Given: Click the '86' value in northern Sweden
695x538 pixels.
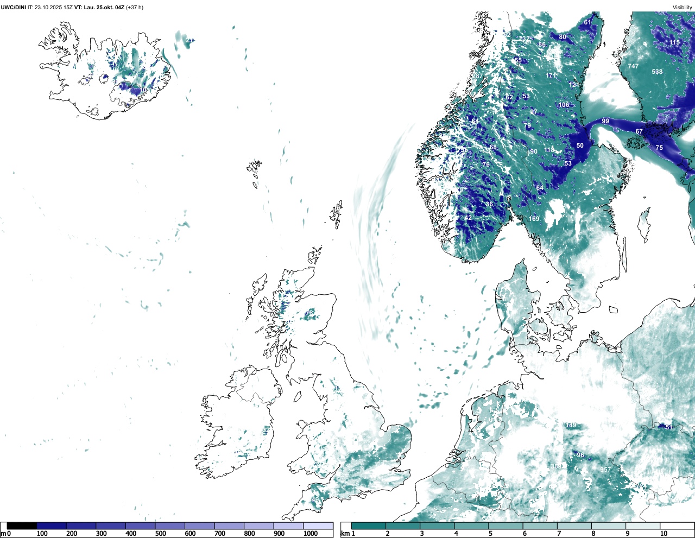Looking at the screenshot, I should [x=542, y=45].
